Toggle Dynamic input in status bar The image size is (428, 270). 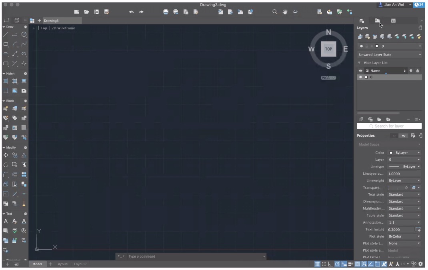344,264
